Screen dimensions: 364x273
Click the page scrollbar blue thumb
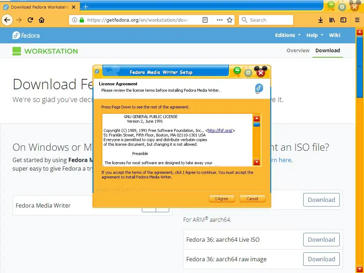point(360,67)
